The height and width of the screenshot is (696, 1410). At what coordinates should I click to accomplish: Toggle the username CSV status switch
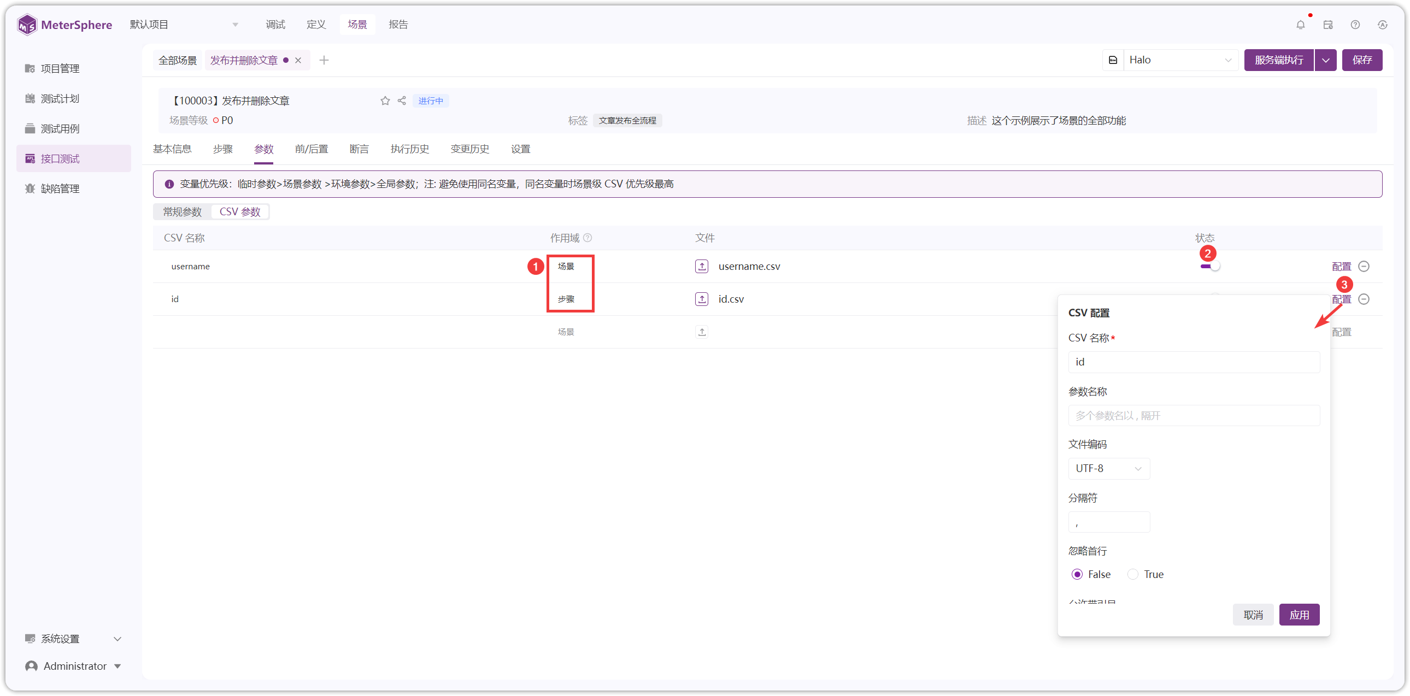pos(1210,267)
